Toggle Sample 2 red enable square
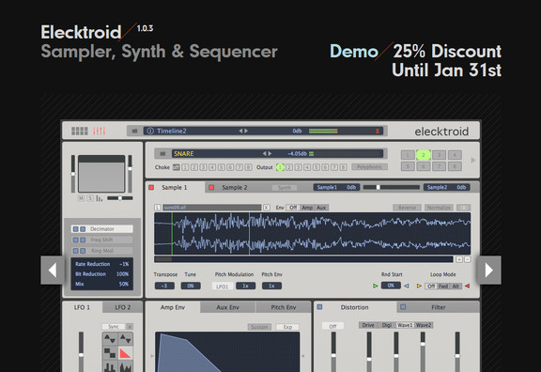The height and width of the screenshot is (372, 541). (x=211, y=187)
